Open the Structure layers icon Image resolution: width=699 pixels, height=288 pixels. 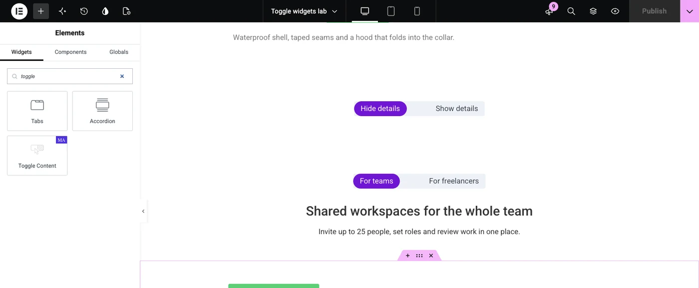coord(593,11)
